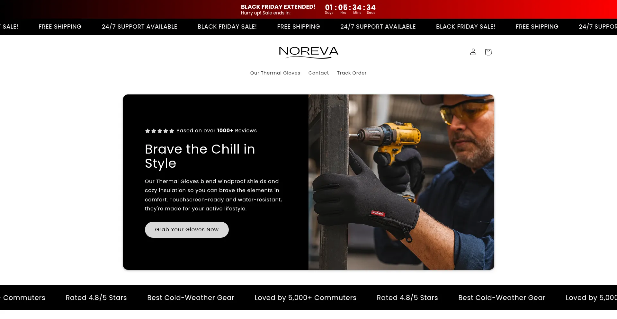
Task: Click first FREE SHIPPING announcement text
Action: click(60, 27)
